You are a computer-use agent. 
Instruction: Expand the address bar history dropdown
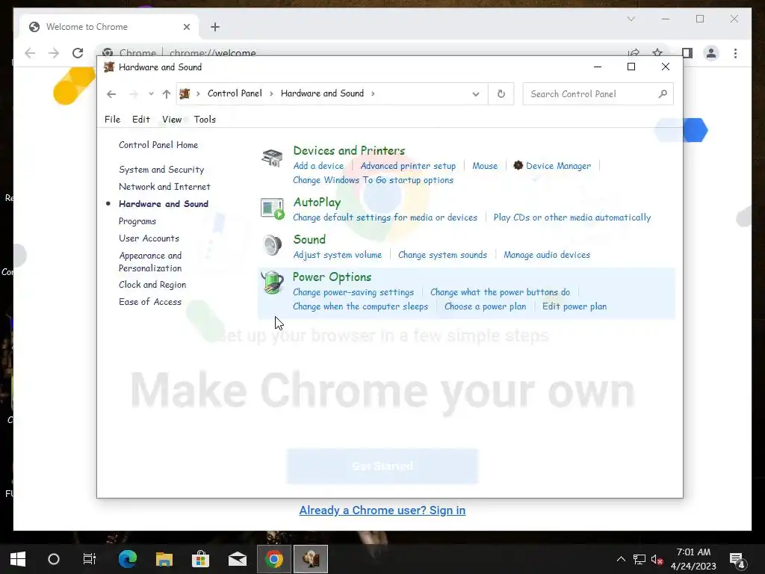tap(476, 93)
